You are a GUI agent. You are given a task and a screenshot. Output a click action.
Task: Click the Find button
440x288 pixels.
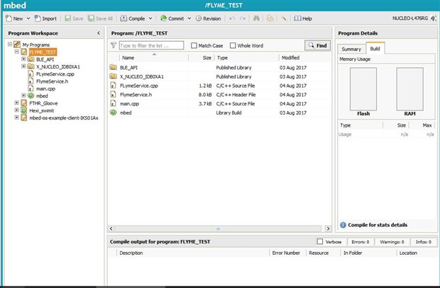tap(317, 45)
